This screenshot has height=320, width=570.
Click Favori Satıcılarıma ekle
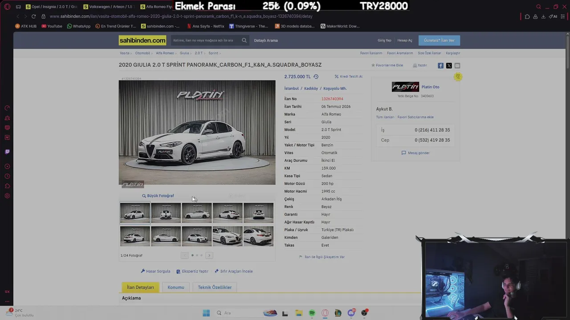tap(415, 117)
